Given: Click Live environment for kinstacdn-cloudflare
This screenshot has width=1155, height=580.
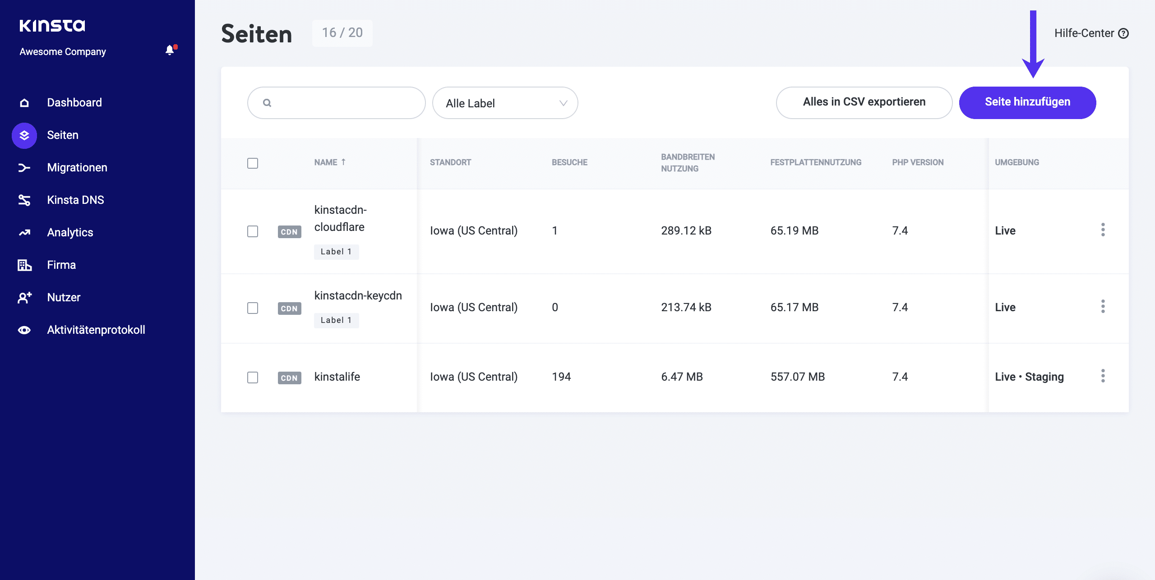Looking at the screenshot, I should [x=1005, y=231].
